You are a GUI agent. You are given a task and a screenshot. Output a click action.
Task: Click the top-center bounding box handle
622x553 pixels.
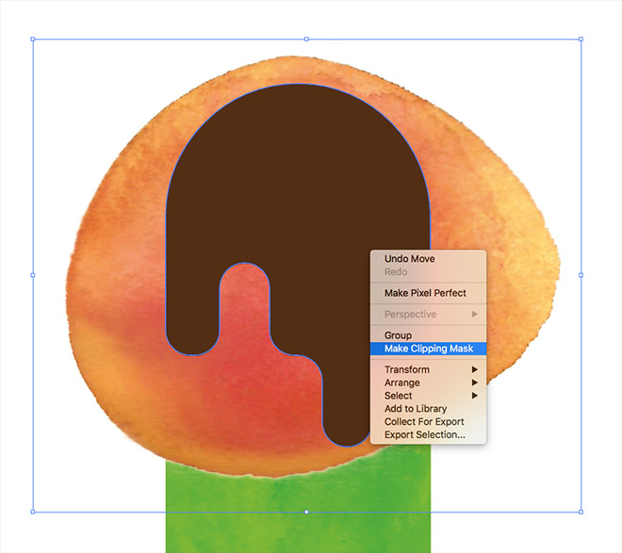(x=306, y=39)
